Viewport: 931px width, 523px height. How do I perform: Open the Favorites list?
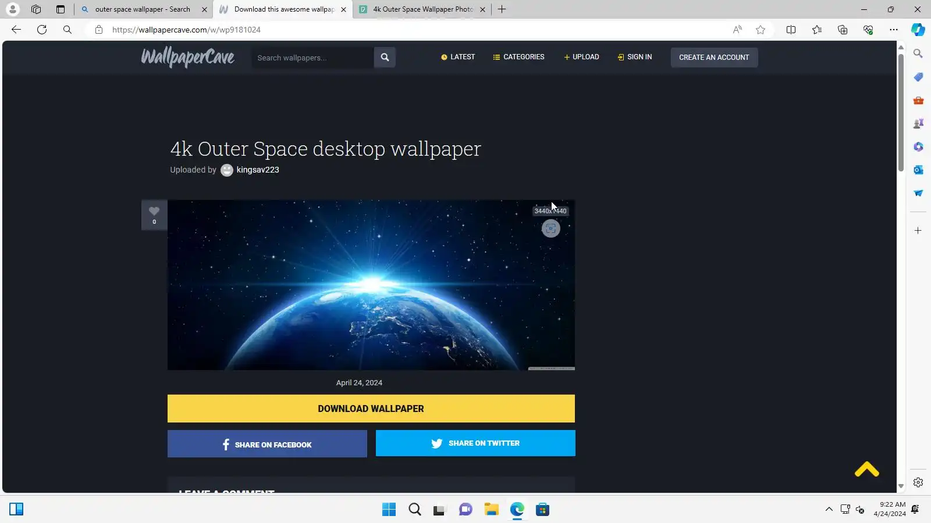click(817, 30)
